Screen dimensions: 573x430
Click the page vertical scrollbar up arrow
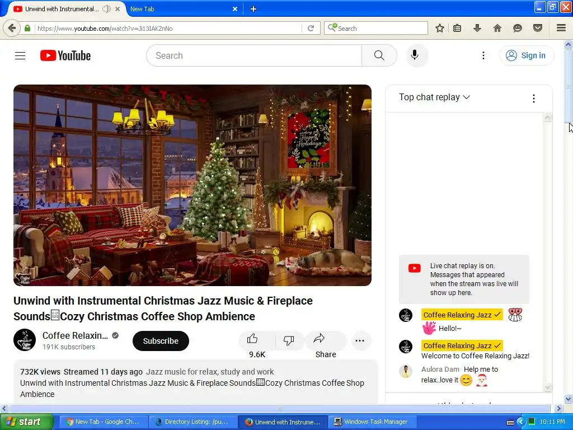568,45
